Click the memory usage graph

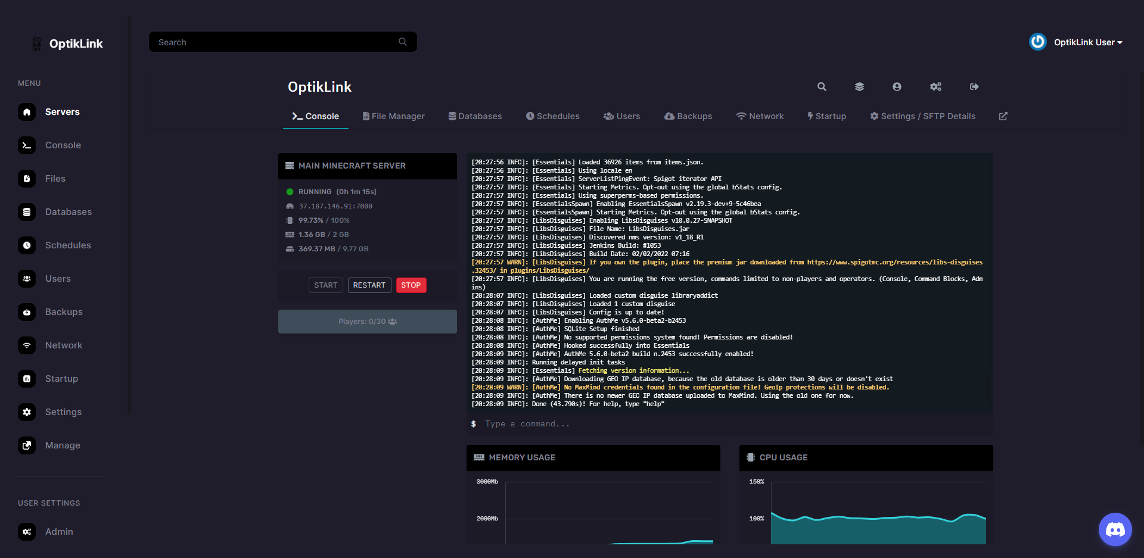609,513
